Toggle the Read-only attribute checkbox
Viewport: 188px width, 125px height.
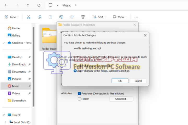pyautogui.click(x=79, y=93)
